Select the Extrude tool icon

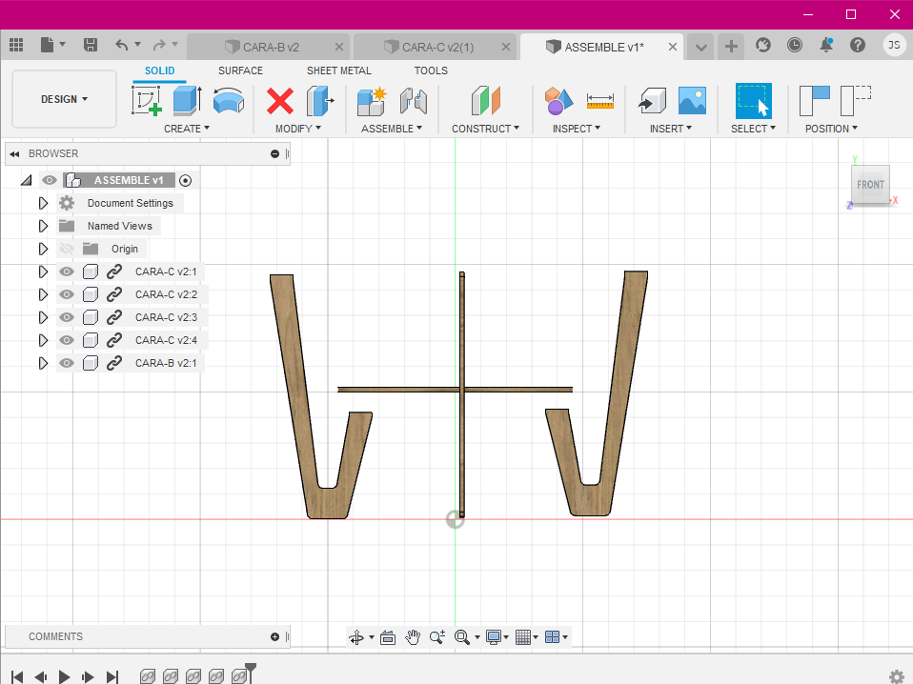tap(186, 100)
